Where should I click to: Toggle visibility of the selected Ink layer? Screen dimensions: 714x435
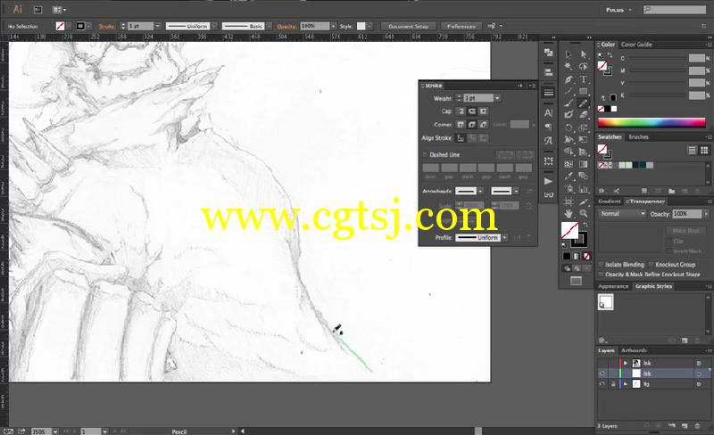(602, 373)
